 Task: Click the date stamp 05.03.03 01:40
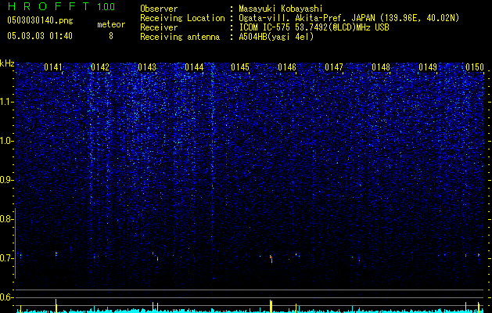40,36
